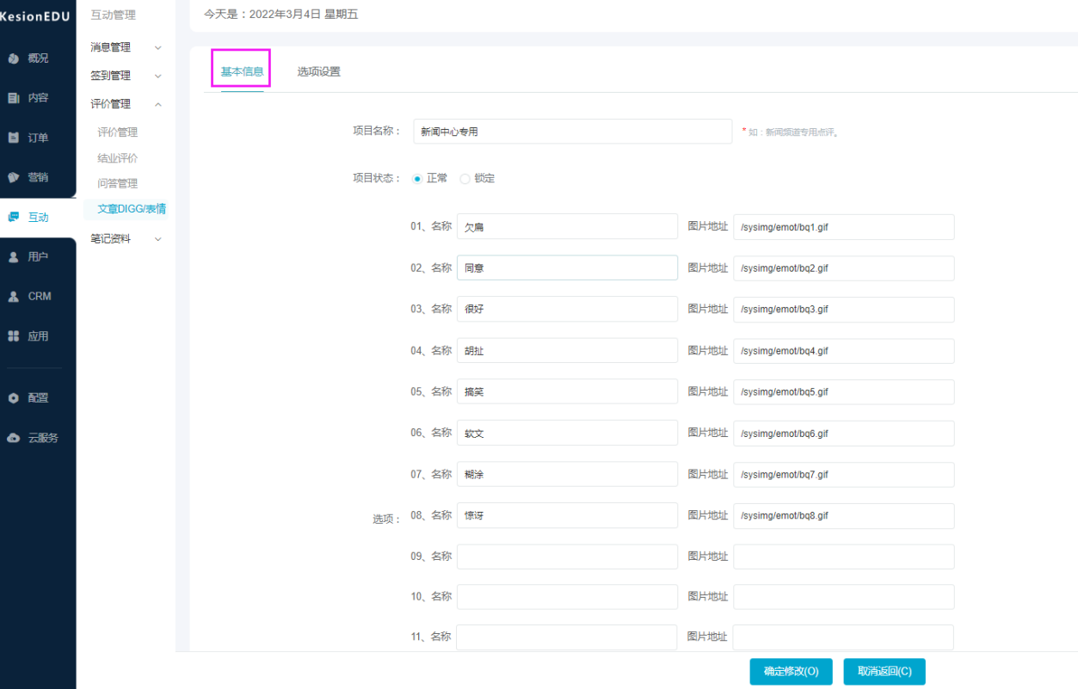Click the 确定修改(O) button
Screen dimensions: 1078x689
pyautogui.click(x=791, y=672)
